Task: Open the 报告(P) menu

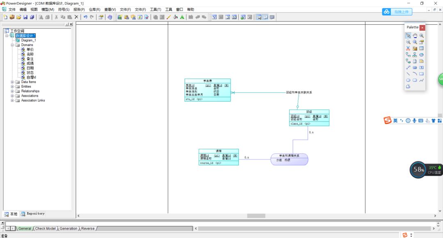Action: pyautogui.click(x=79, y=9)
